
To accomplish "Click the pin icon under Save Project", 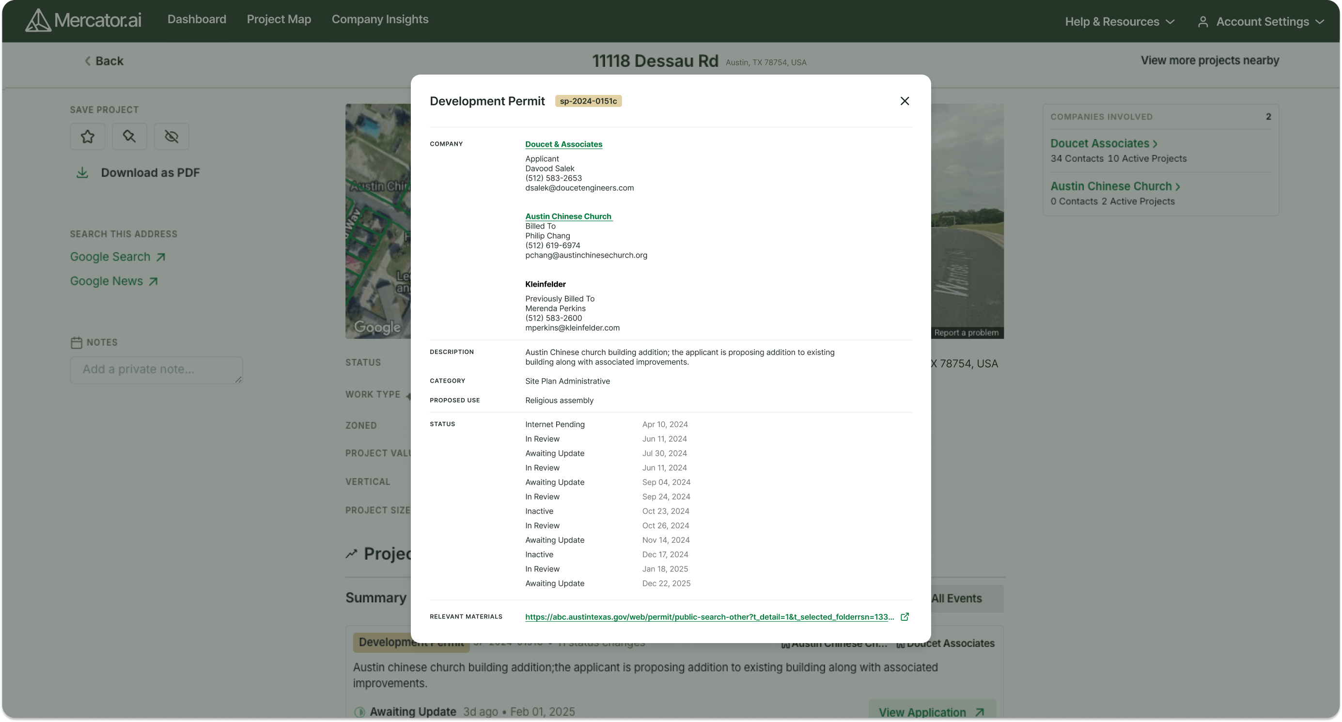I will [129, 137].
